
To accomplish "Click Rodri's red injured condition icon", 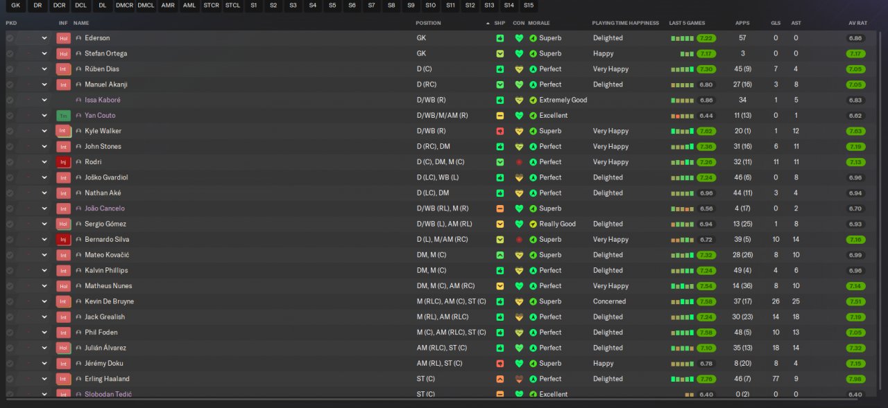I will [519, 162].
